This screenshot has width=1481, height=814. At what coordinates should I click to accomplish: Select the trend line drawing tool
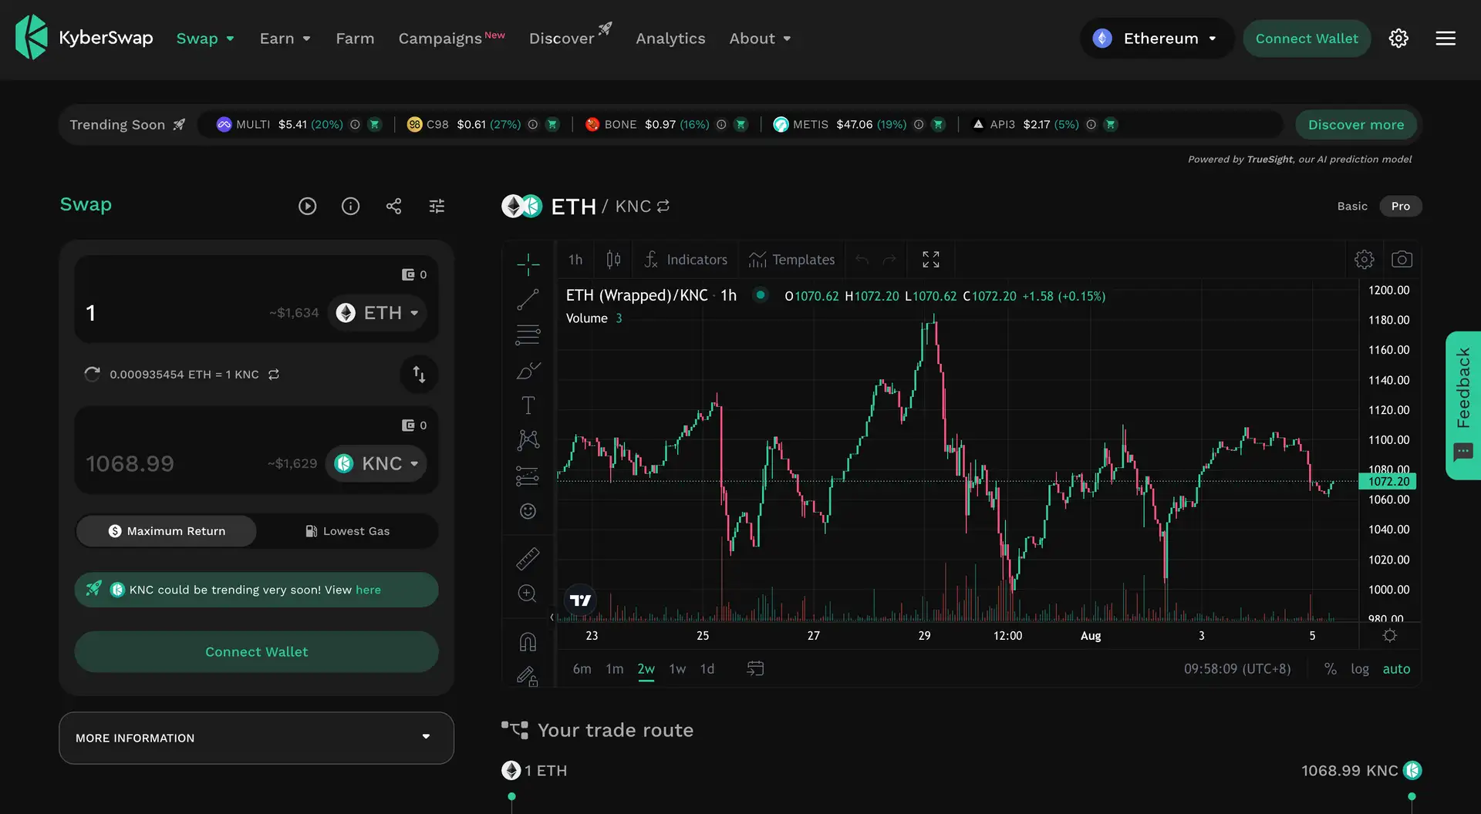click(x=528, y=300)
